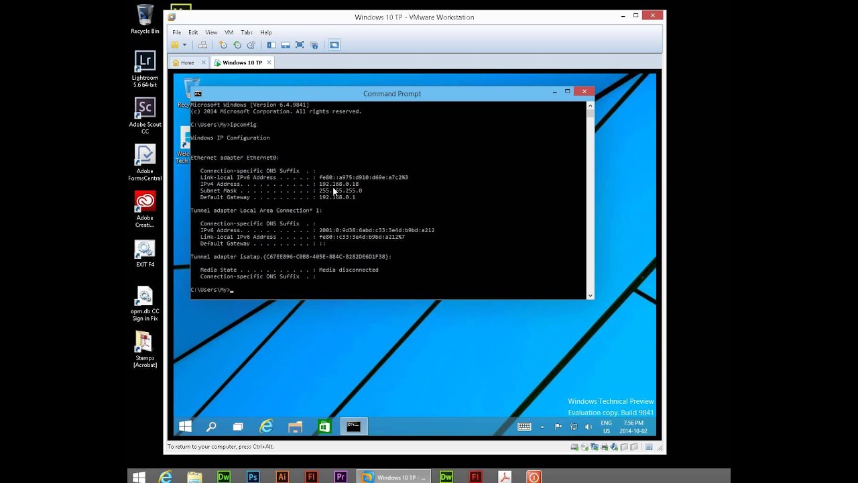Viewport: 858px width, 483px height.
Task: Show hidden icons in guest system tray
Action: [x=543, y=427]
